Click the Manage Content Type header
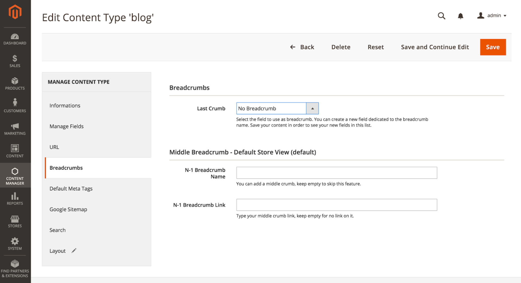 (x=79, y=82)
